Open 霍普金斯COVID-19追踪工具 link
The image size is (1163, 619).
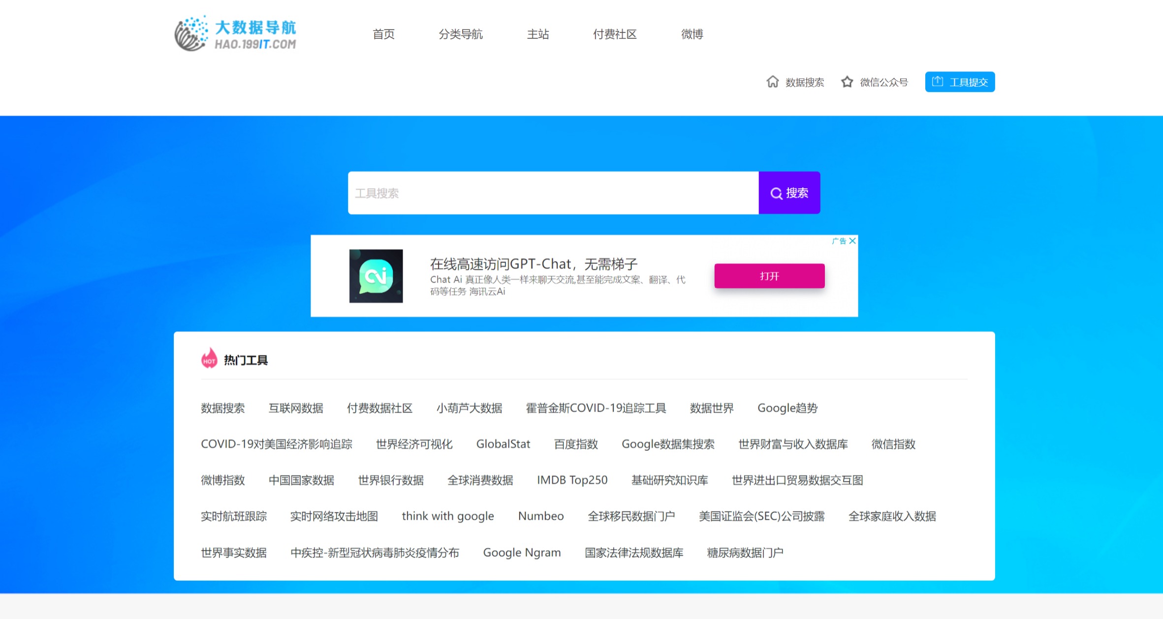pyautogui.click(x=596, y=408)
